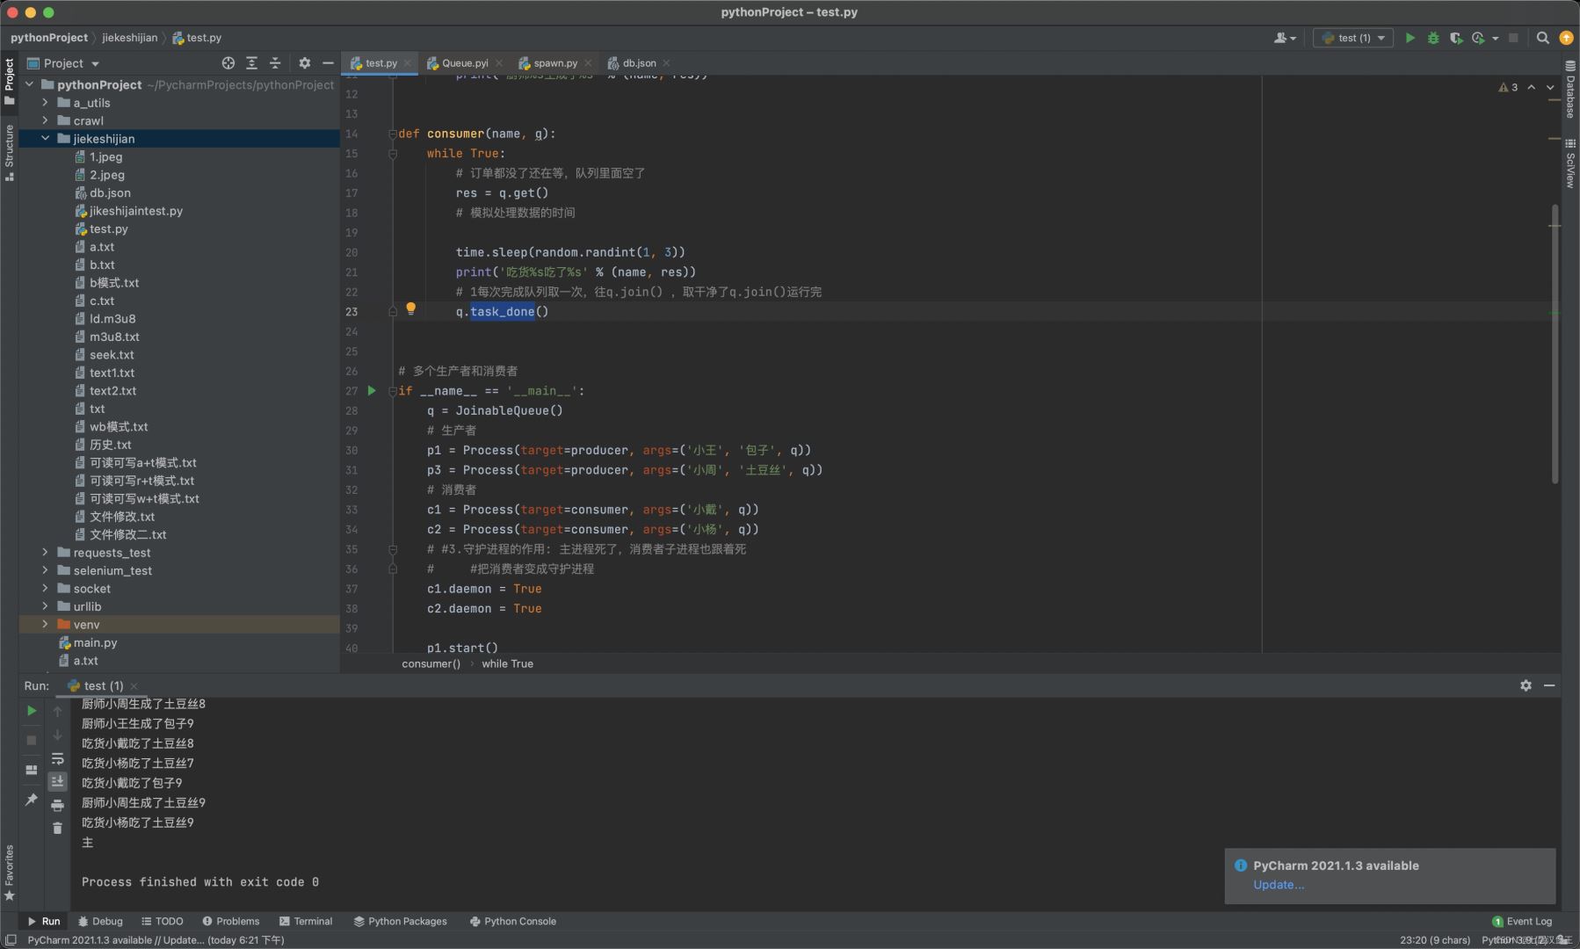1580x949 pixels.
Task: Open Run panel settings gear
Action: [x=1526, y=685]
